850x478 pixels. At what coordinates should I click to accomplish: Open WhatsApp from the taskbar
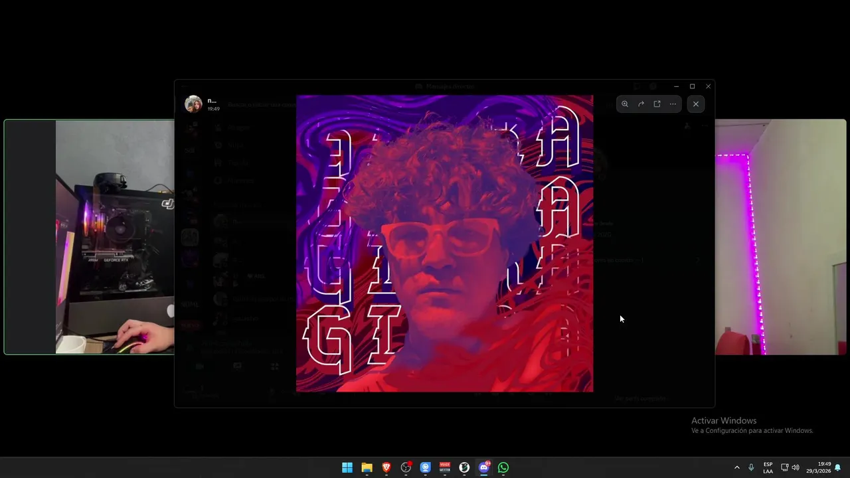tap(503, 467)
